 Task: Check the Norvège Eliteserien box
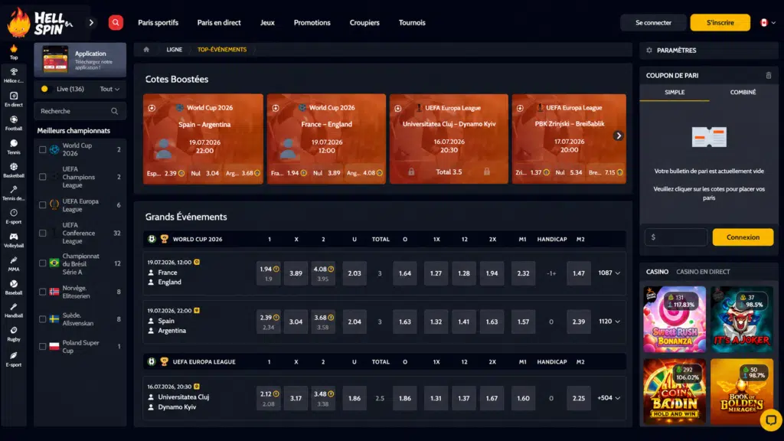(x=43, y=292)
